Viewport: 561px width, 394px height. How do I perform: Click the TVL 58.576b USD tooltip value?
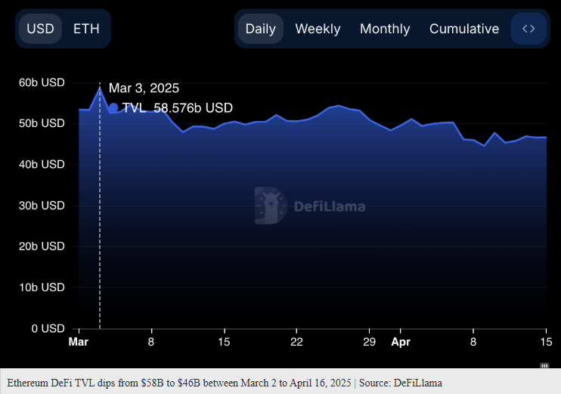tap(178, 107)
